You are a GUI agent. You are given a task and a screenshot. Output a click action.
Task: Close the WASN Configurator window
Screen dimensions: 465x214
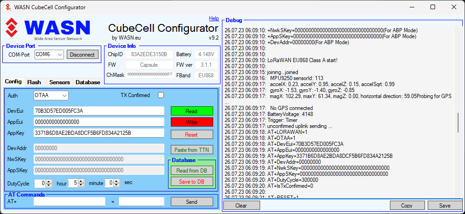(454, 7)
